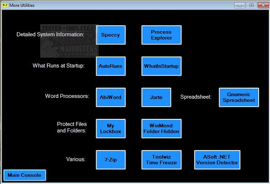Open WinMend Folder Hidden
Image resolution: width=270 pixels, height=184 pixels.
click(x=161, y=129)
